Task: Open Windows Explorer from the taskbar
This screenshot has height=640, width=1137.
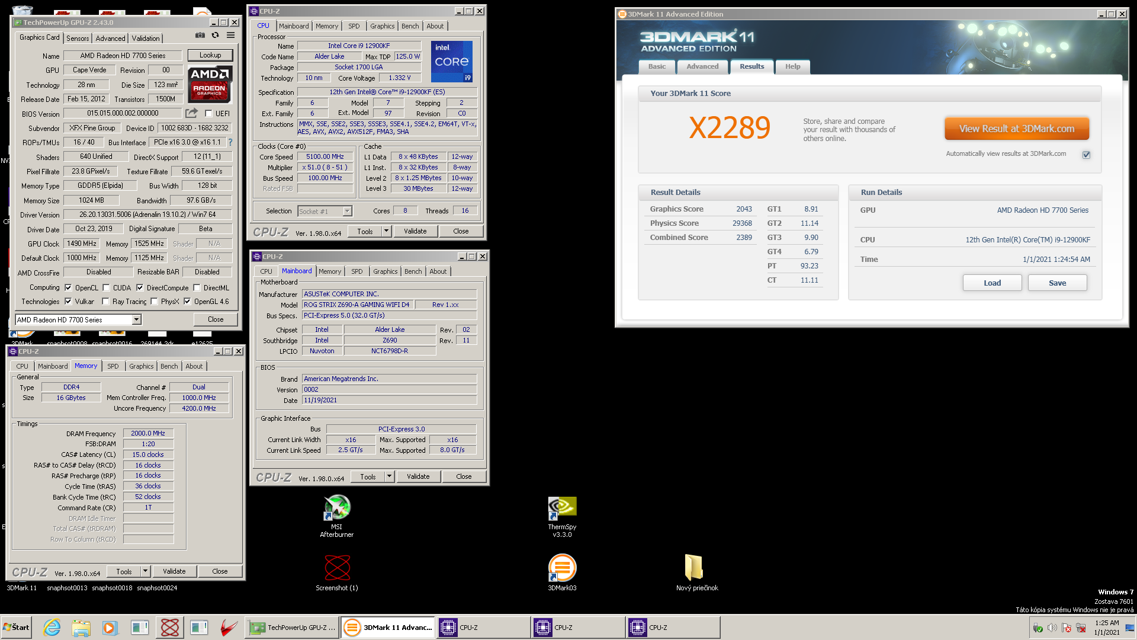Action: pos(81,628)
